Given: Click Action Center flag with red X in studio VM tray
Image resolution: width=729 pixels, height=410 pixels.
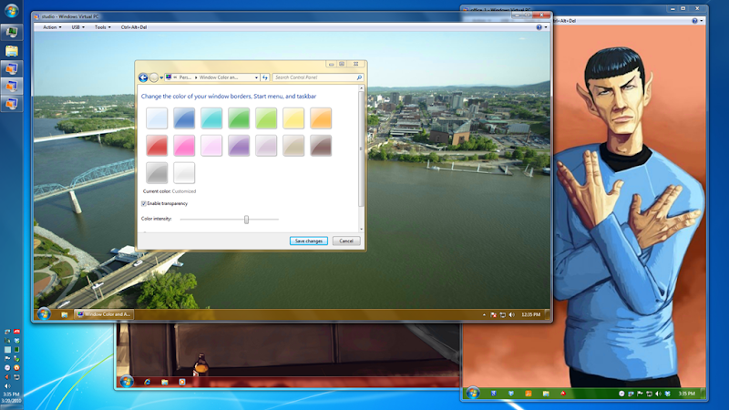Looking at the screenshot, I should [494, 314].
